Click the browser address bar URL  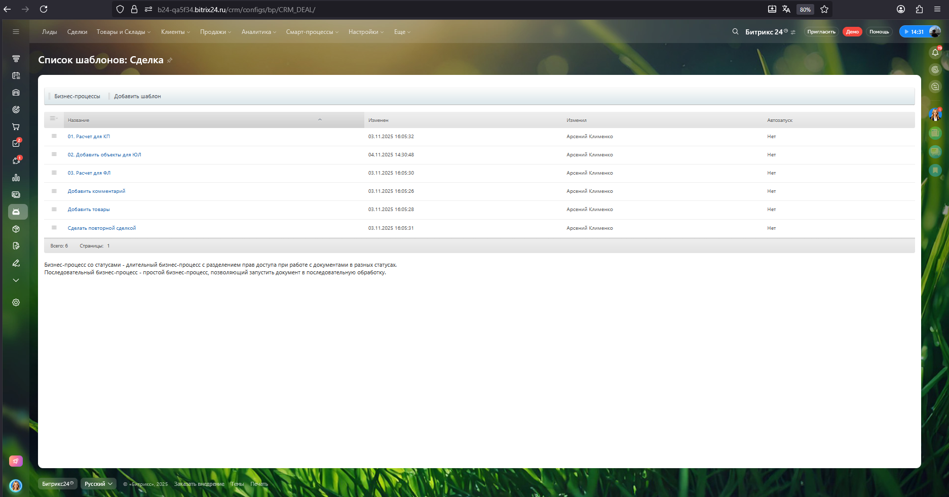point(236,10)
